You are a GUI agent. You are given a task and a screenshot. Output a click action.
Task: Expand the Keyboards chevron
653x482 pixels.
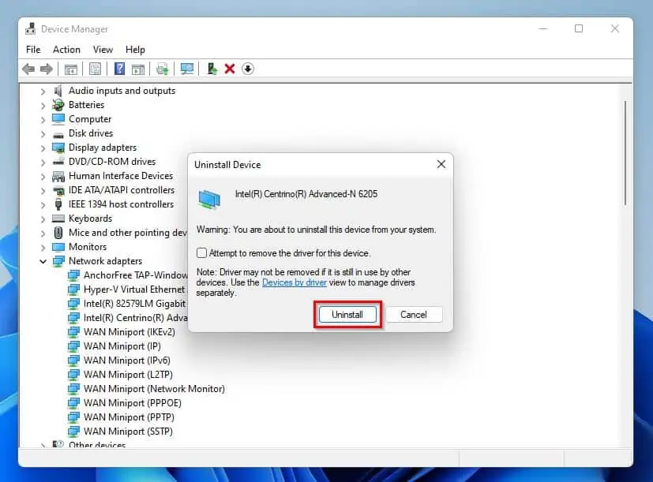coord(43,219)
